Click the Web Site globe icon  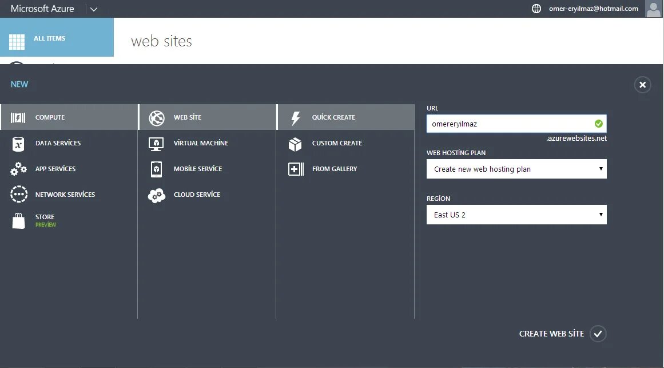[157, 118]
